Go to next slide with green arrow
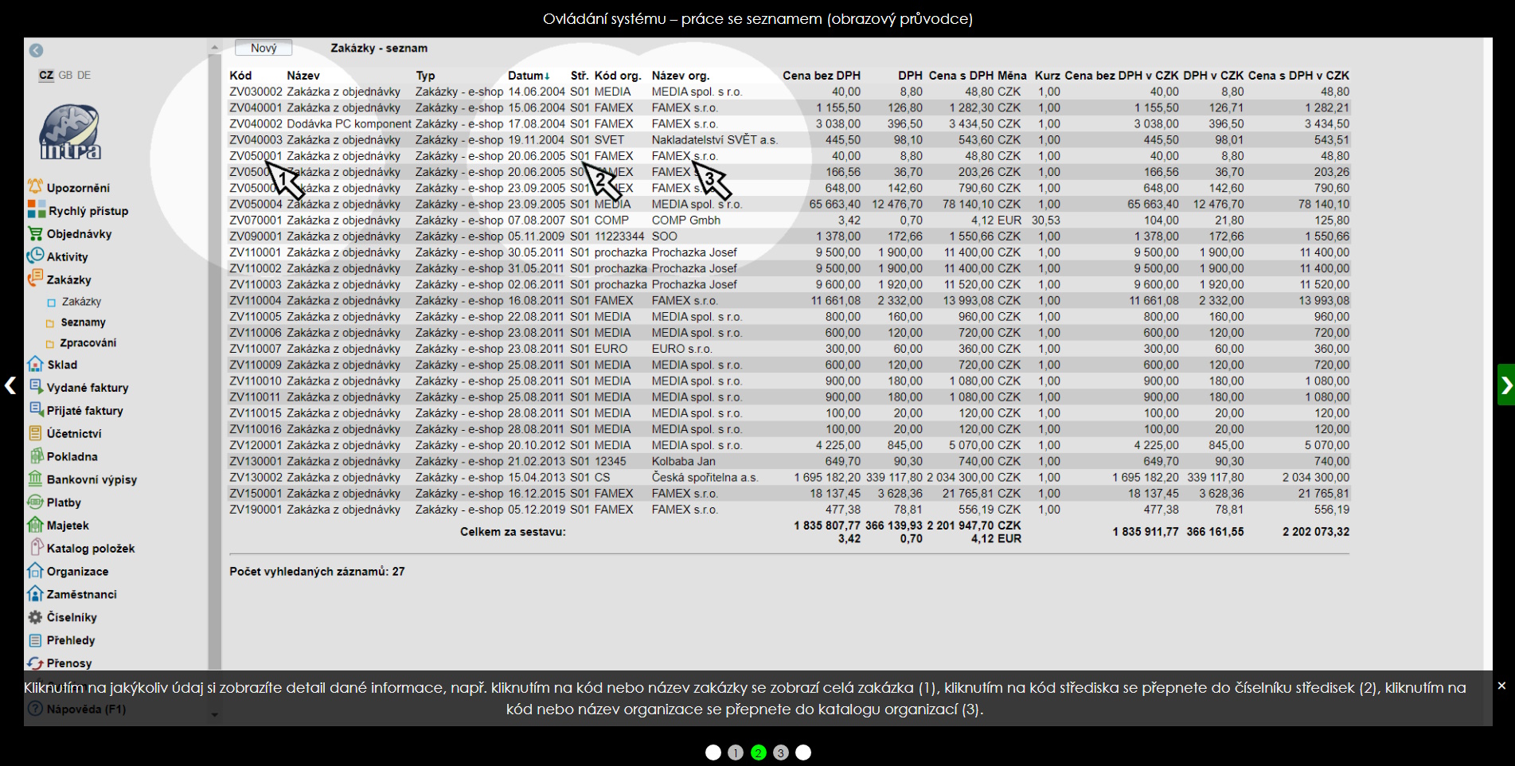Viewport: 1515px width, 766px height. click(1505, 385)
